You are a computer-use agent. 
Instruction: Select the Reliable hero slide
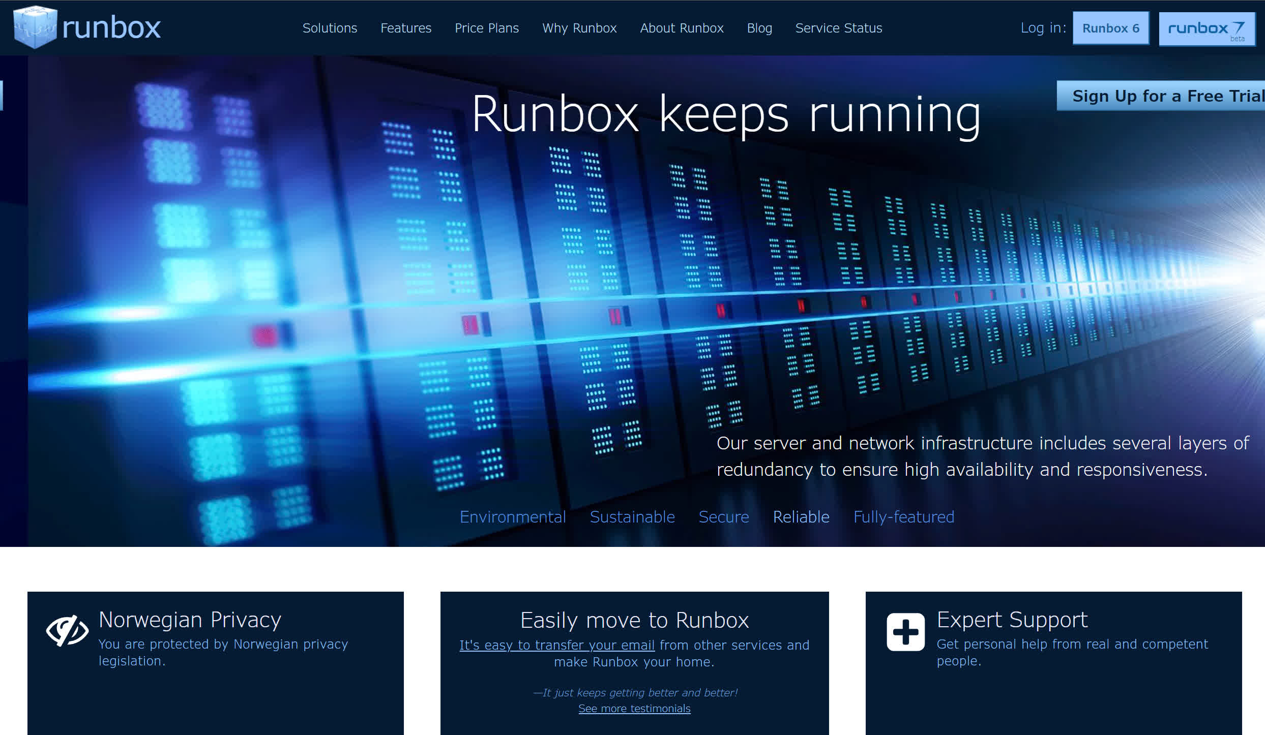tap(801, 517)
